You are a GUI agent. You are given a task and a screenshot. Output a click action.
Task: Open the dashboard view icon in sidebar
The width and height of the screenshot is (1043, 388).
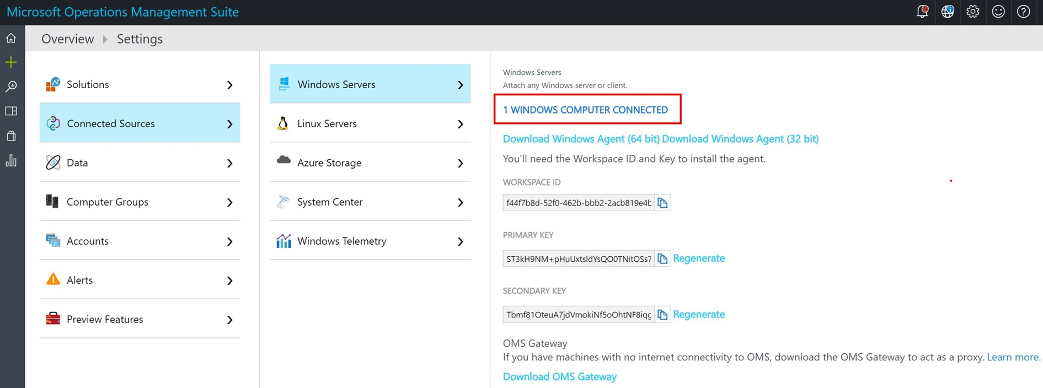tap(11, 111)
